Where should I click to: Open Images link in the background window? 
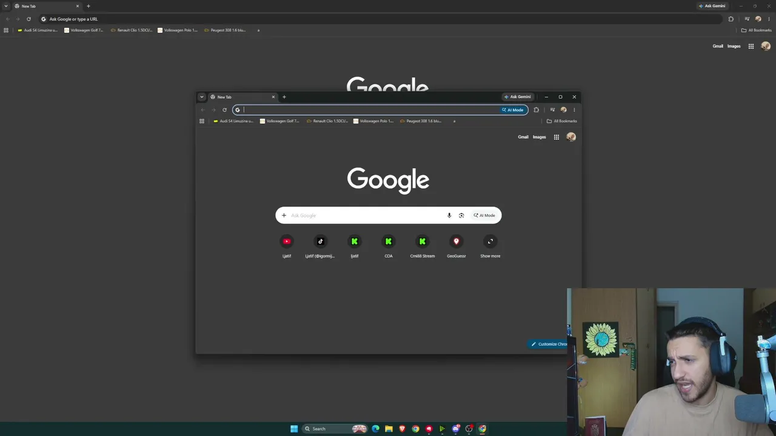coord(734,46)
